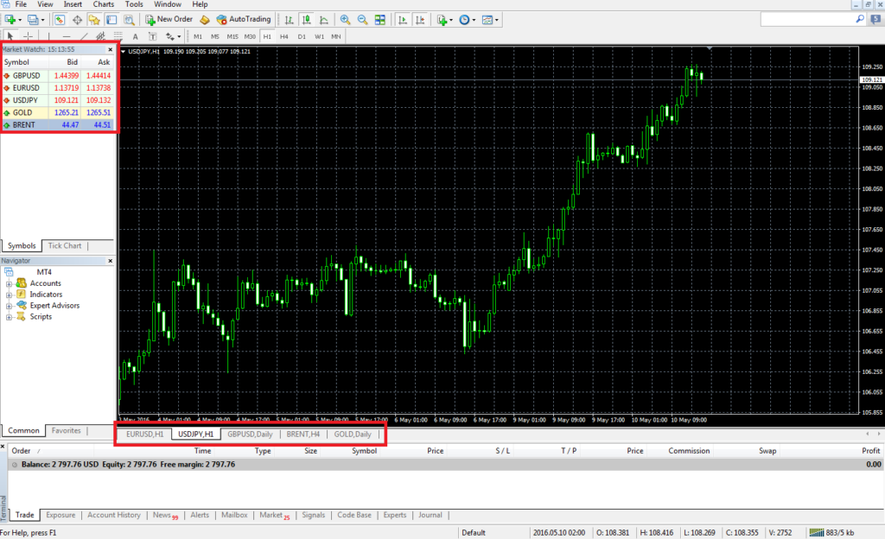
Task: Open the Charts menu
Action: (x=103, y=4)
